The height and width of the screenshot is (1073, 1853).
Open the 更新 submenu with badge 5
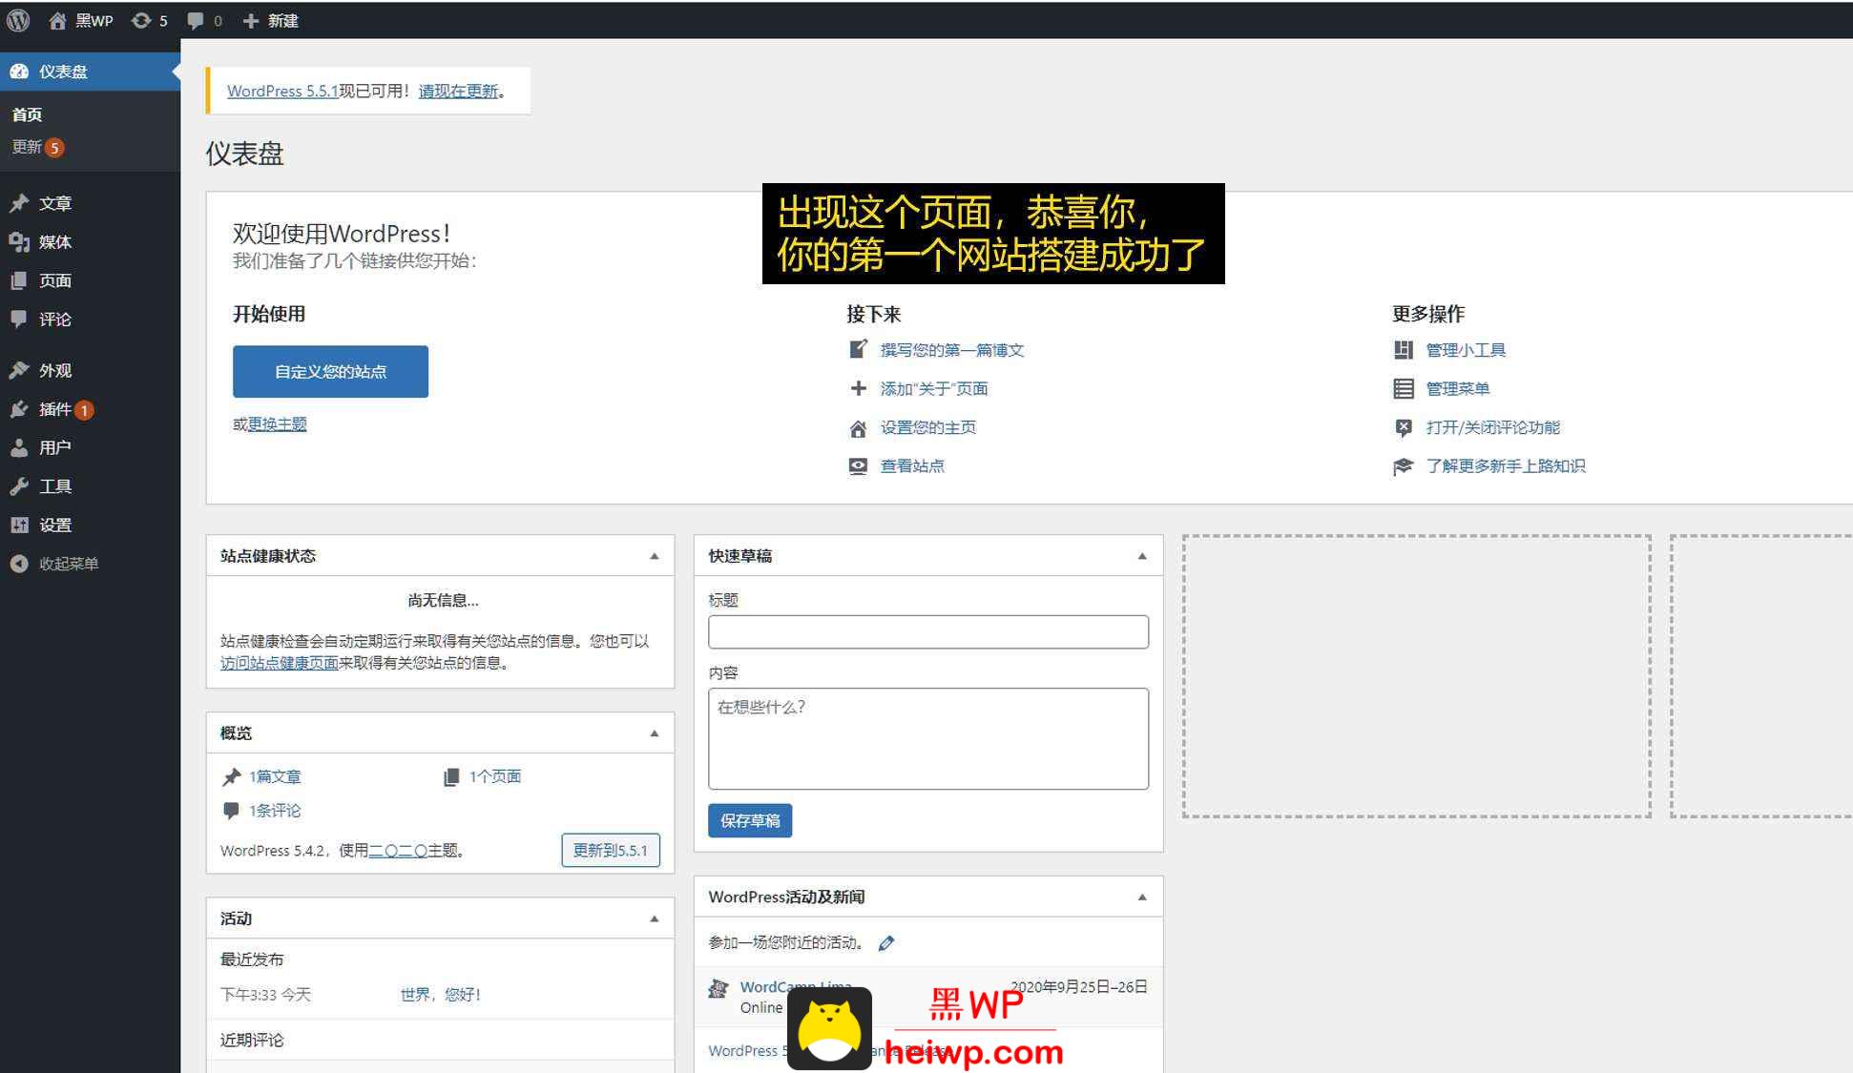click(x=37, y=147)
